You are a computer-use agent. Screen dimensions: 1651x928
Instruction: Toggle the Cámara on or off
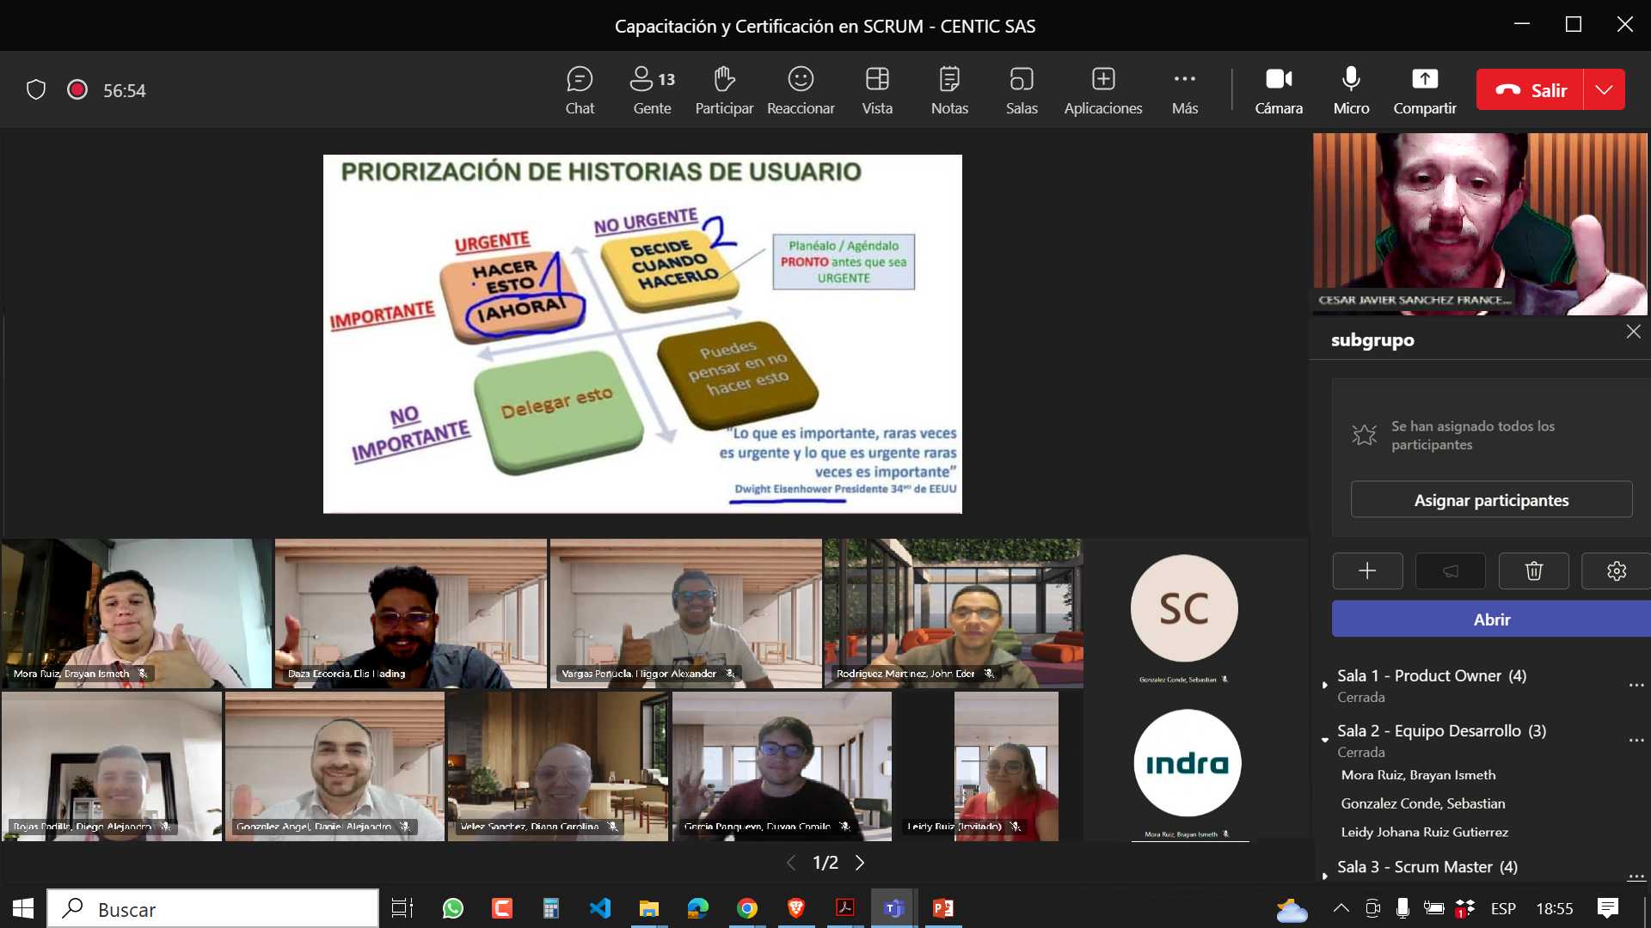click(x=1279, y=90)
